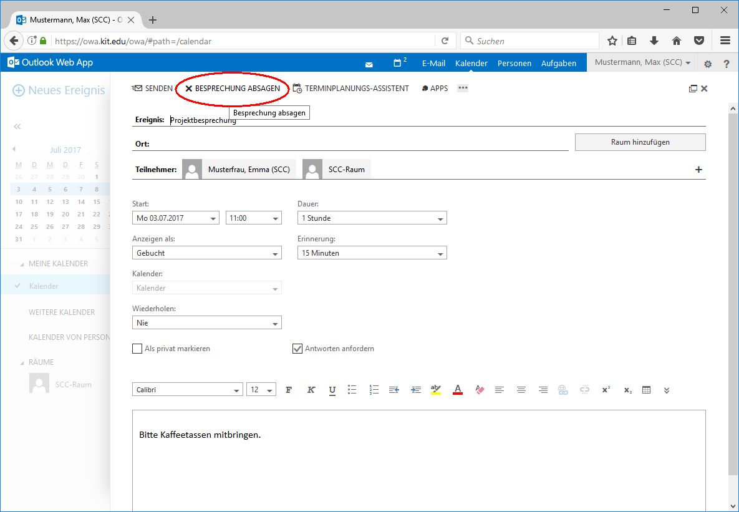Image resolution: width=739 pixels, height=512 pixels.
Task: Open the Wiederholen dropdown
Action: 207,322
